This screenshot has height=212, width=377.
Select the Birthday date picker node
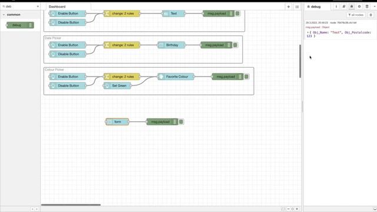click(171, 45)
